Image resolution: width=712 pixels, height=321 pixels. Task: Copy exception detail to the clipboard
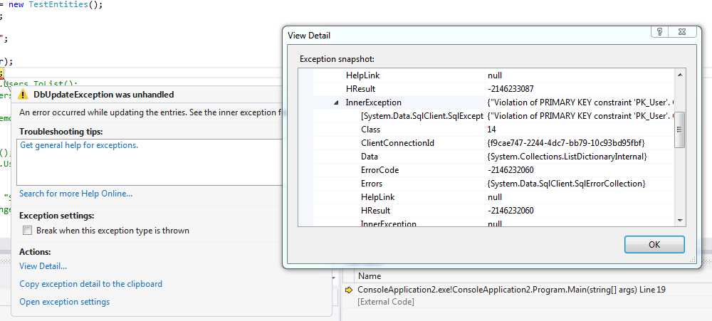coord(90,284)
